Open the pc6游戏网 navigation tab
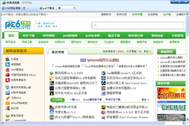The height and width of the screenshot is (126, 190). 70,36
